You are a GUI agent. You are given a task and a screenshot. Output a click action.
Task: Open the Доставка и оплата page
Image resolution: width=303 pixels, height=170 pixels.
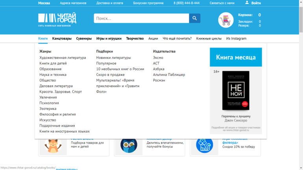109,3
